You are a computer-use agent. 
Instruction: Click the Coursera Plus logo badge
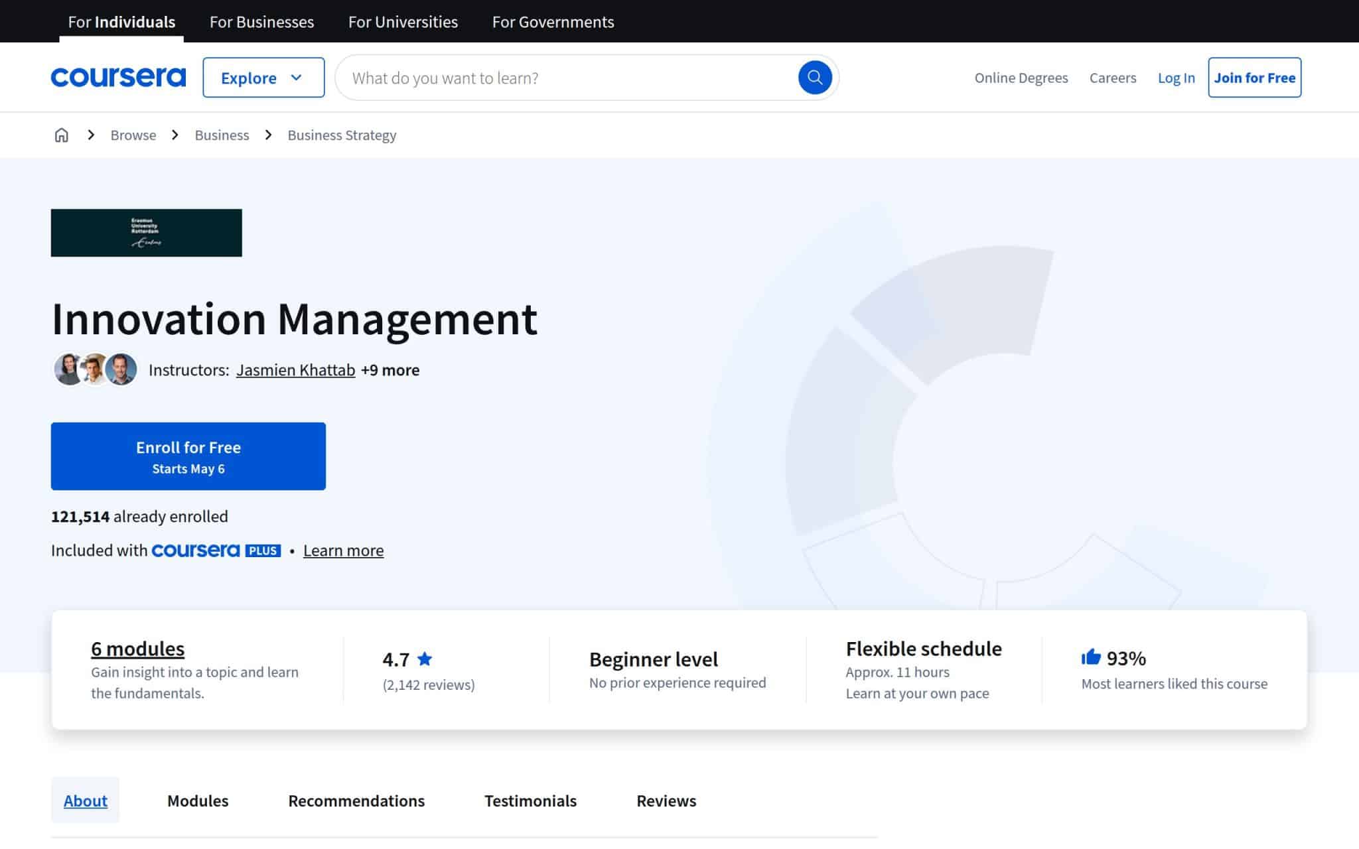coord(216,551)
